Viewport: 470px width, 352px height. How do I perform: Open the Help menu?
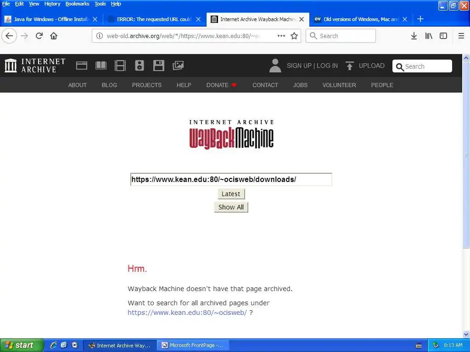click(116, 4)
